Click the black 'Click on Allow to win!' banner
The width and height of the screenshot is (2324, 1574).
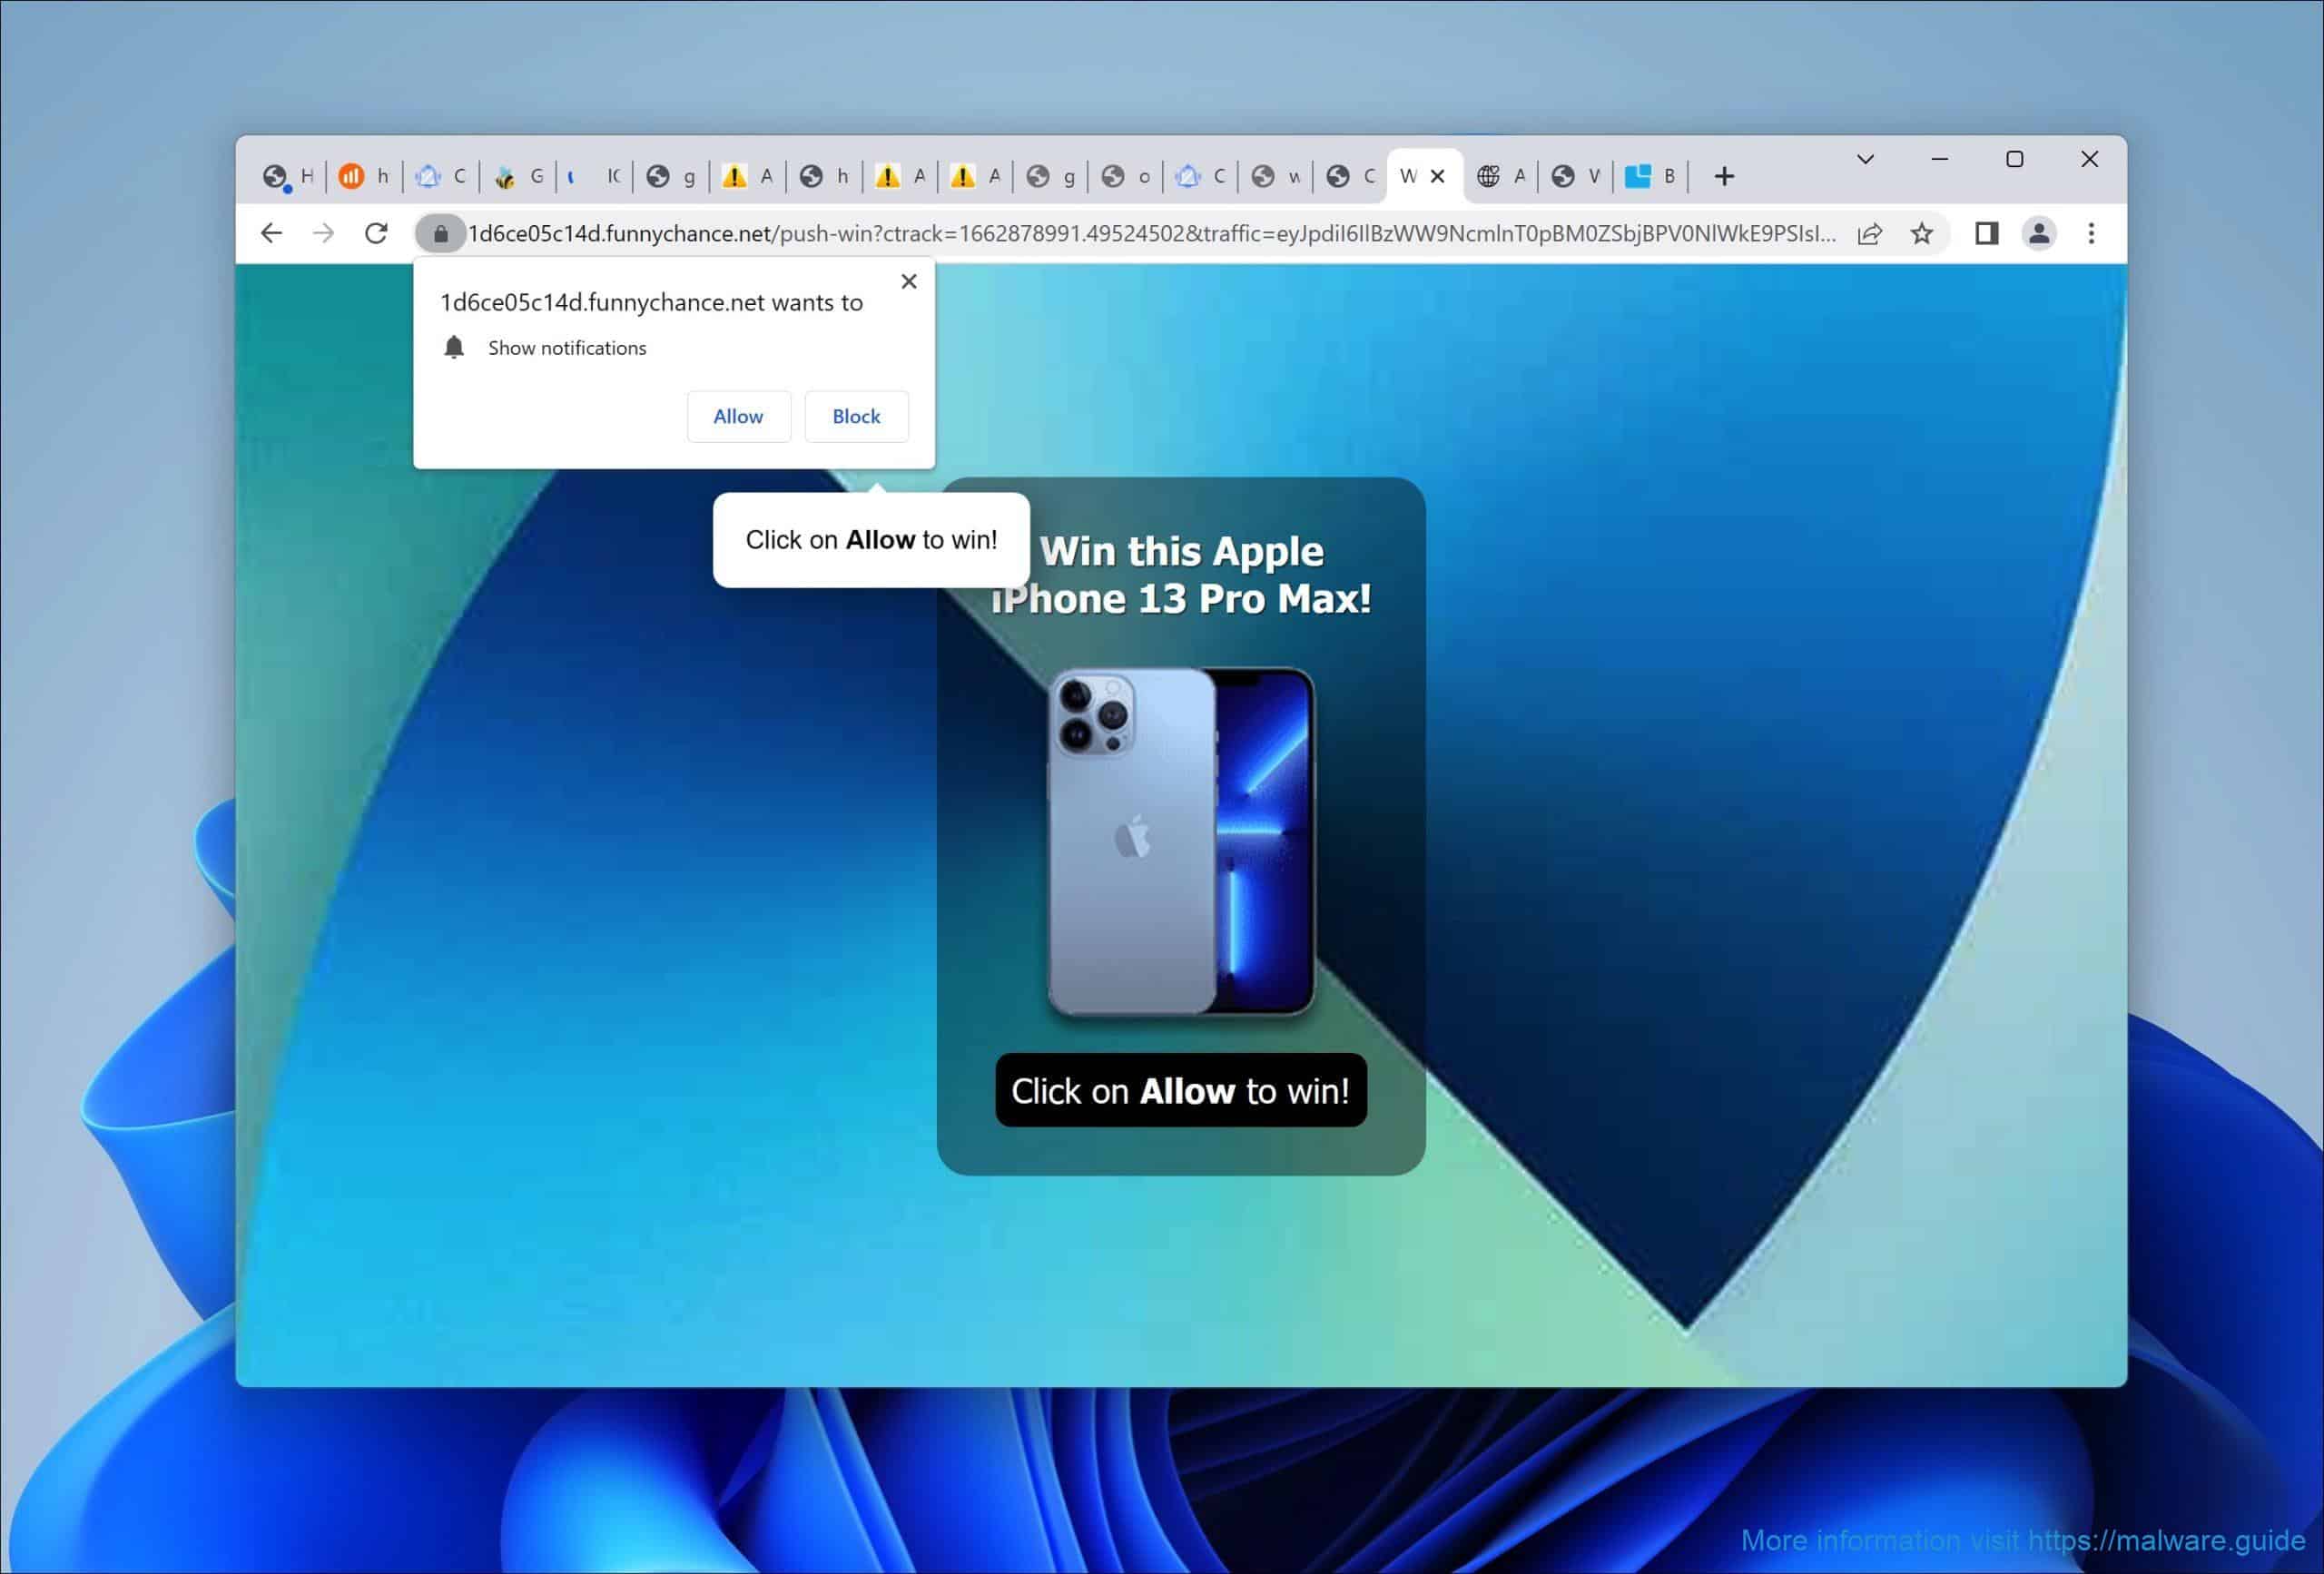pyautogui.click(x=1180, y=1090)
